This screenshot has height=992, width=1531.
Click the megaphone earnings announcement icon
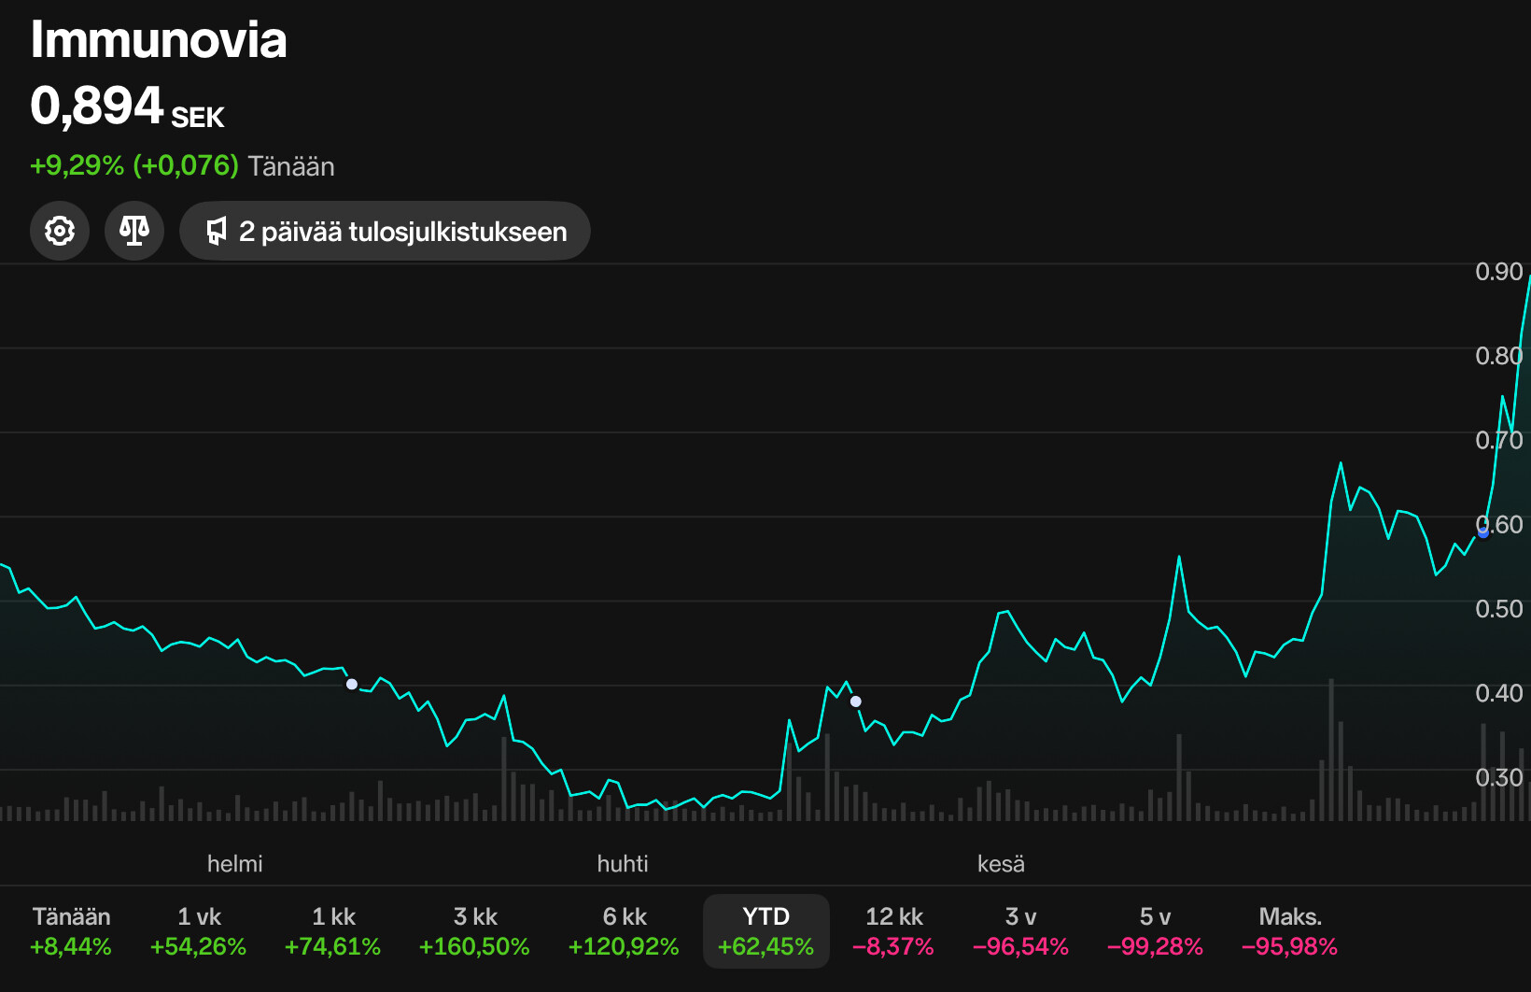[217, 231]
